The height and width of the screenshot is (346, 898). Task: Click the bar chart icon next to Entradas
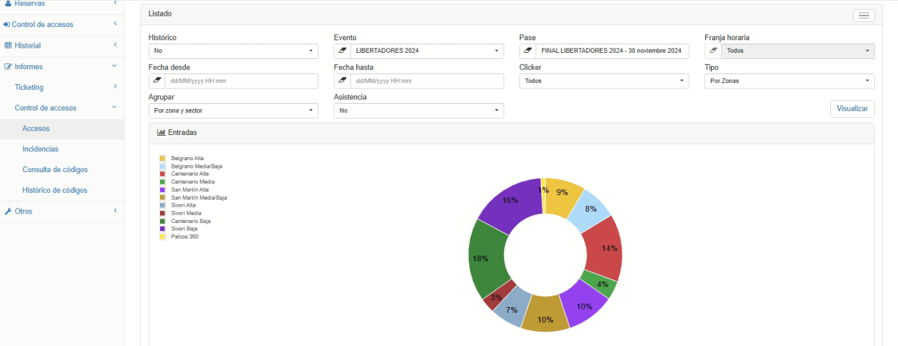tap(161, 132)
